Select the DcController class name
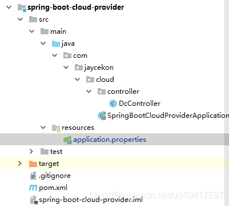Screen dimensions: 229x206 [140, 104]
